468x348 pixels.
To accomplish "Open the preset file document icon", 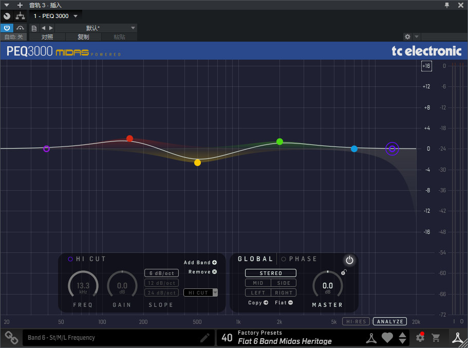I will click(x=34, y=28).
